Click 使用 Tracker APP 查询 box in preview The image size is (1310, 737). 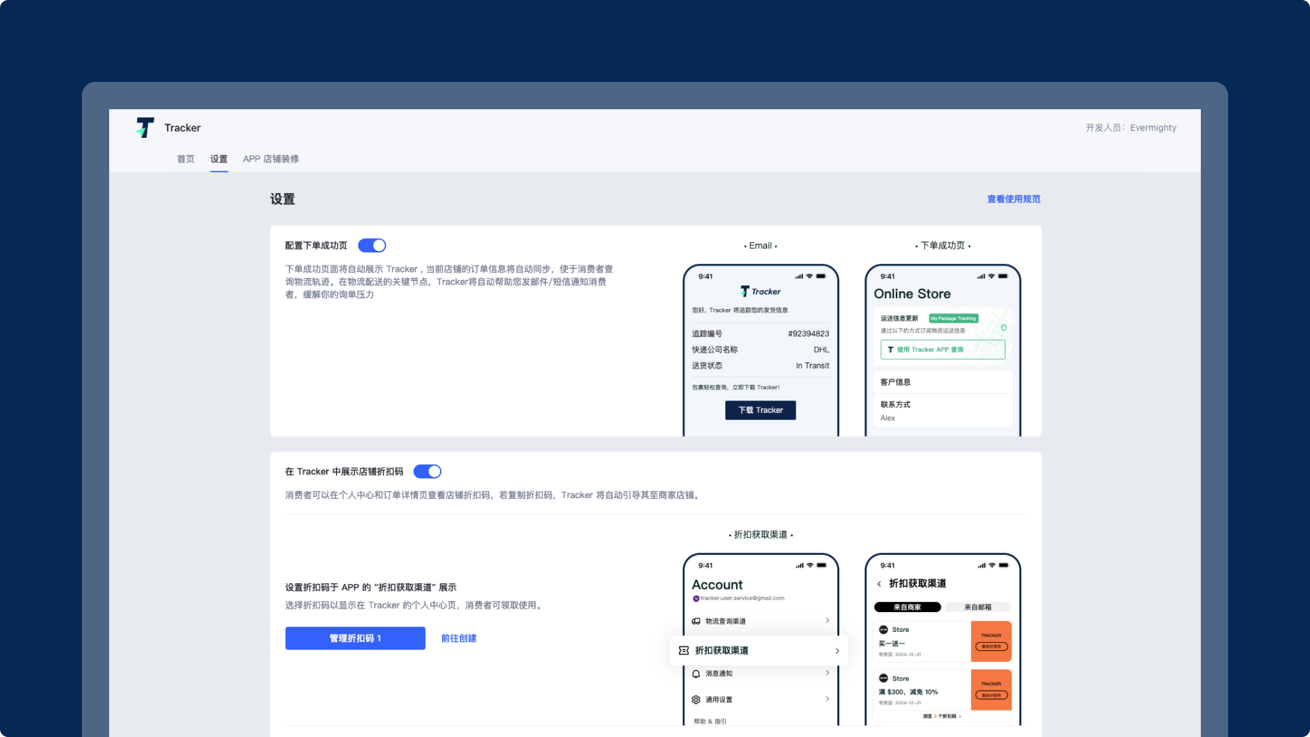[x=942, y=349]
